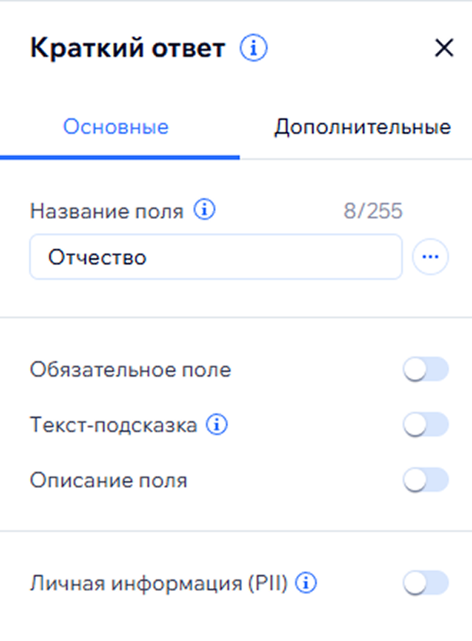Click info icon next to Текст-подсказка
The height and width of the screenshot is (641, 472).
tap(218, 425)
